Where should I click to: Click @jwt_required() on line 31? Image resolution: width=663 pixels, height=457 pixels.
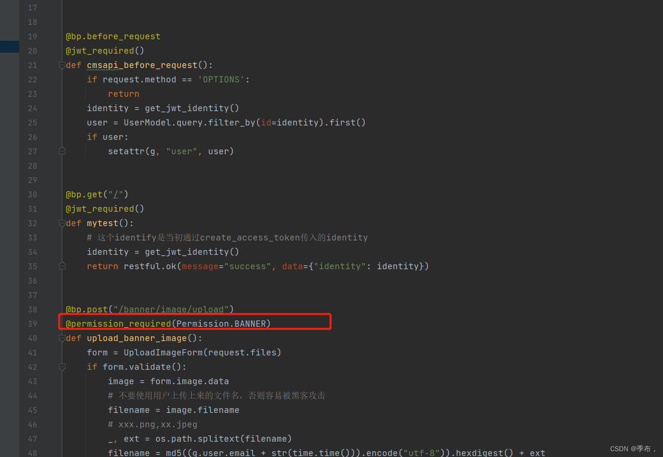click(x=105, y=209)
